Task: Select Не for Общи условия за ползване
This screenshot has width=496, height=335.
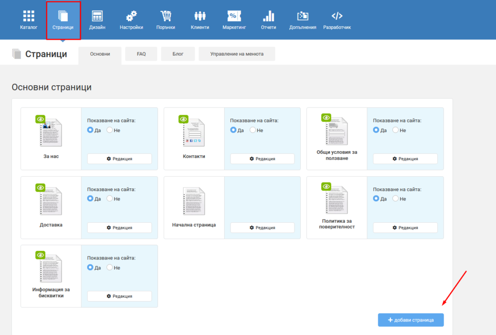Action: pos(395,130)
